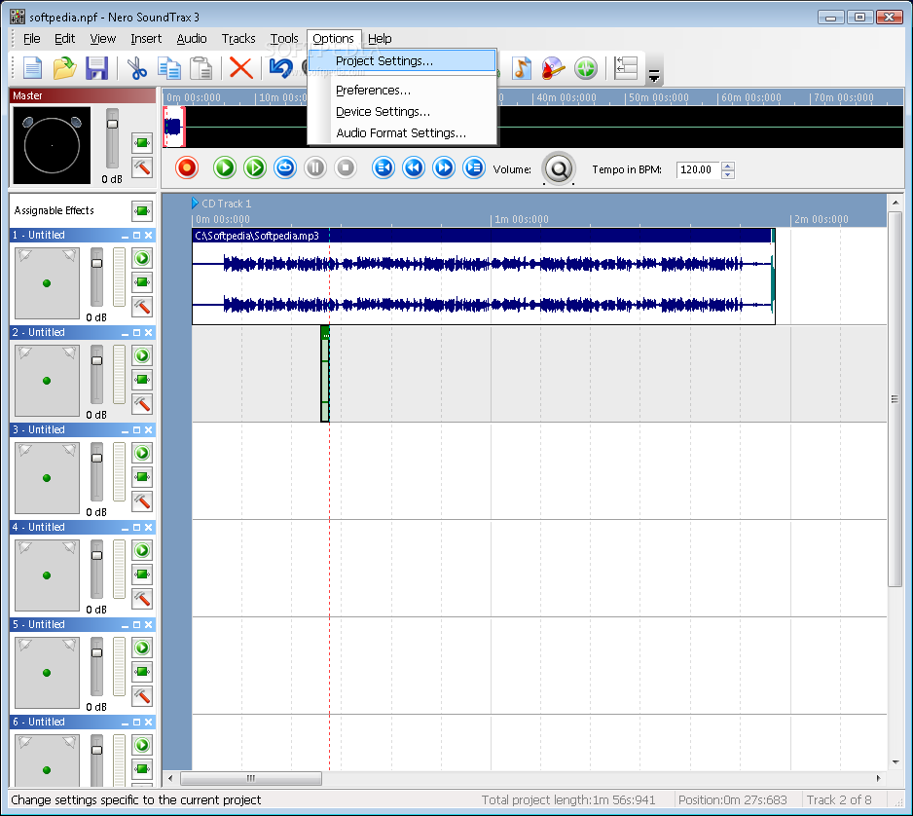913x816 pixels.
Task: Click the green plus circle toolbar icon
Action: pos(586,68)
